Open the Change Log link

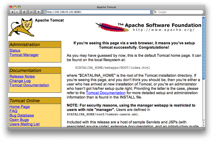point(20,81)
